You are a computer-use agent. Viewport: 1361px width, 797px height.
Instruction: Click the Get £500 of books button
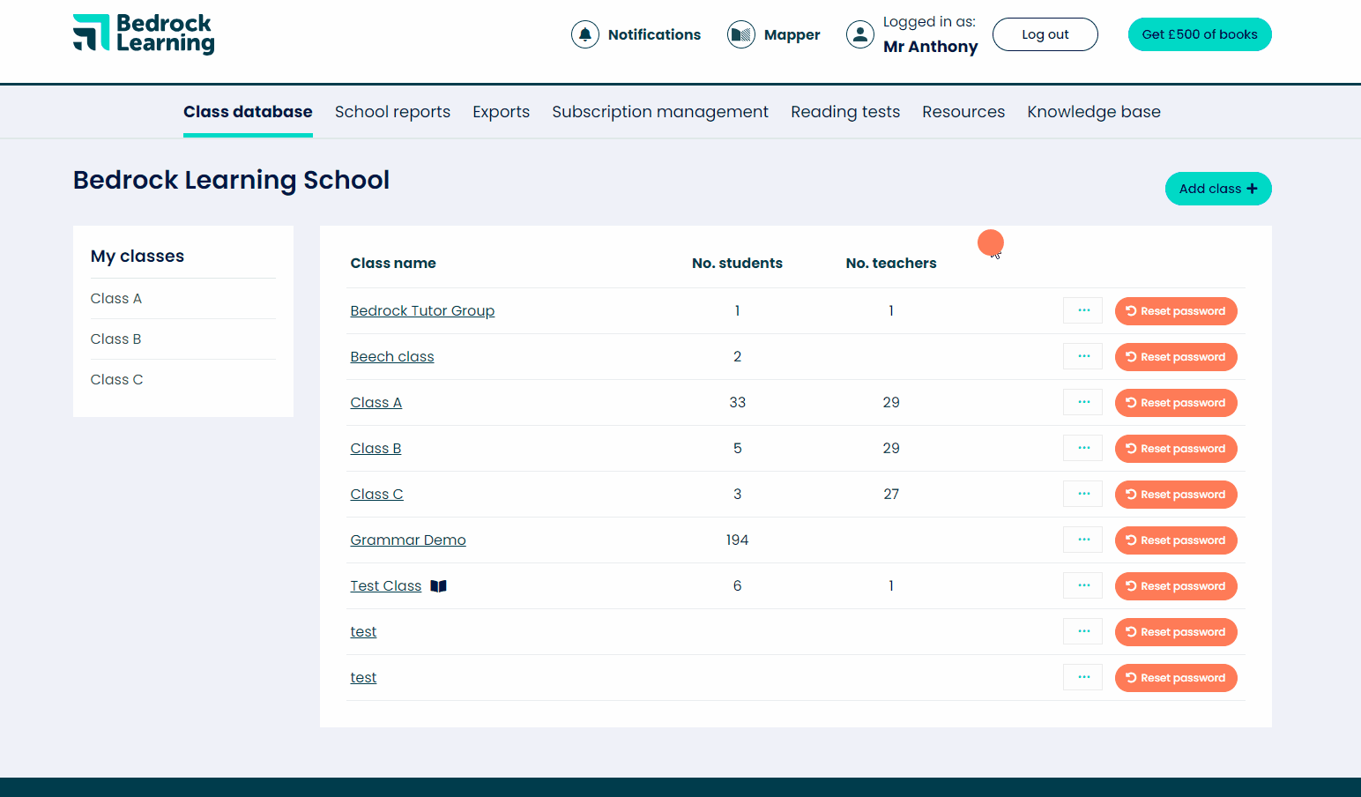pyautogui.click(x=1200, y=34)
